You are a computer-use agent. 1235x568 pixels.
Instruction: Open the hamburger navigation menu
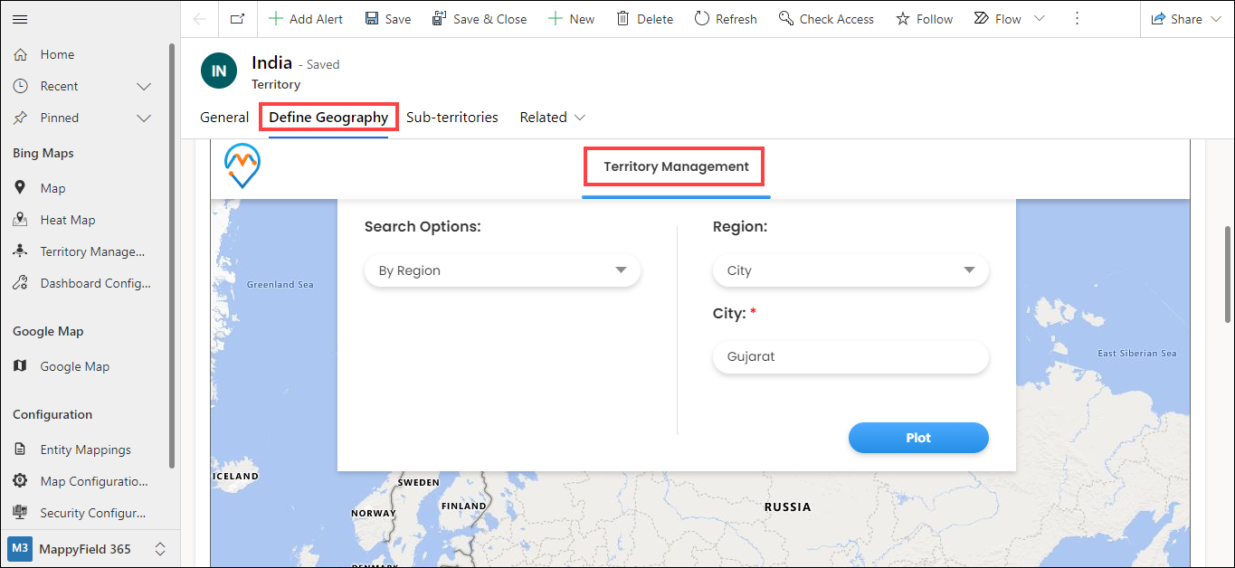20,19
